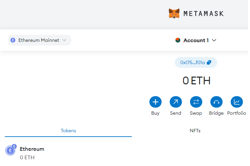
Task: Click the Portfolio text label
Action: coord(236,113)
